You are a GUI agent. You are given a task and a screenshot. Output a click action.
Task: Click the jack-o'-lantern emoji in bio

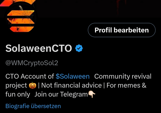pyautogui.click(x=32, y=85)
